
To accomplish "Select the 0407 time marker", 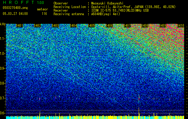I will [127, 26].
